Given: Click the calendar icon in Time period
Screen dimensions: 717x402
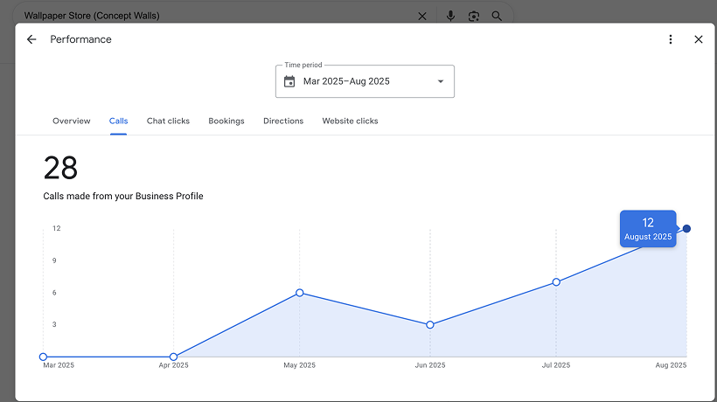Looking at the screenshot, I should [289, 81].
